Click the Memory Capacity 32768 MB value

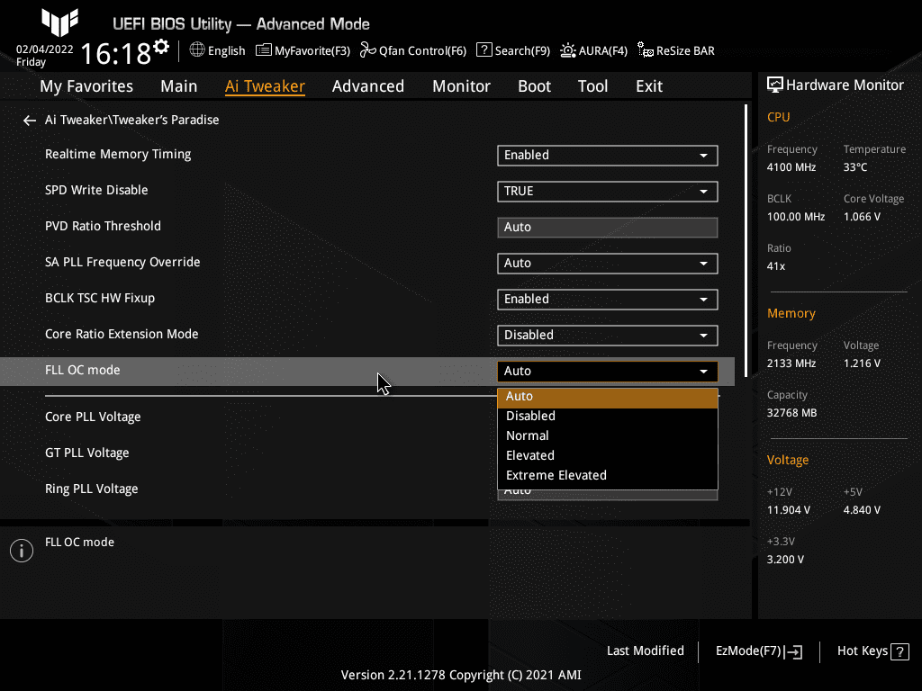tap(791, 413)
